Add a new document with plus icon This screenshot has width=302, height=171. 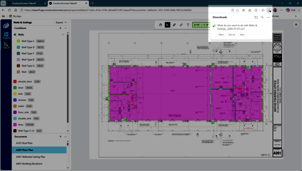click(60, 137)
